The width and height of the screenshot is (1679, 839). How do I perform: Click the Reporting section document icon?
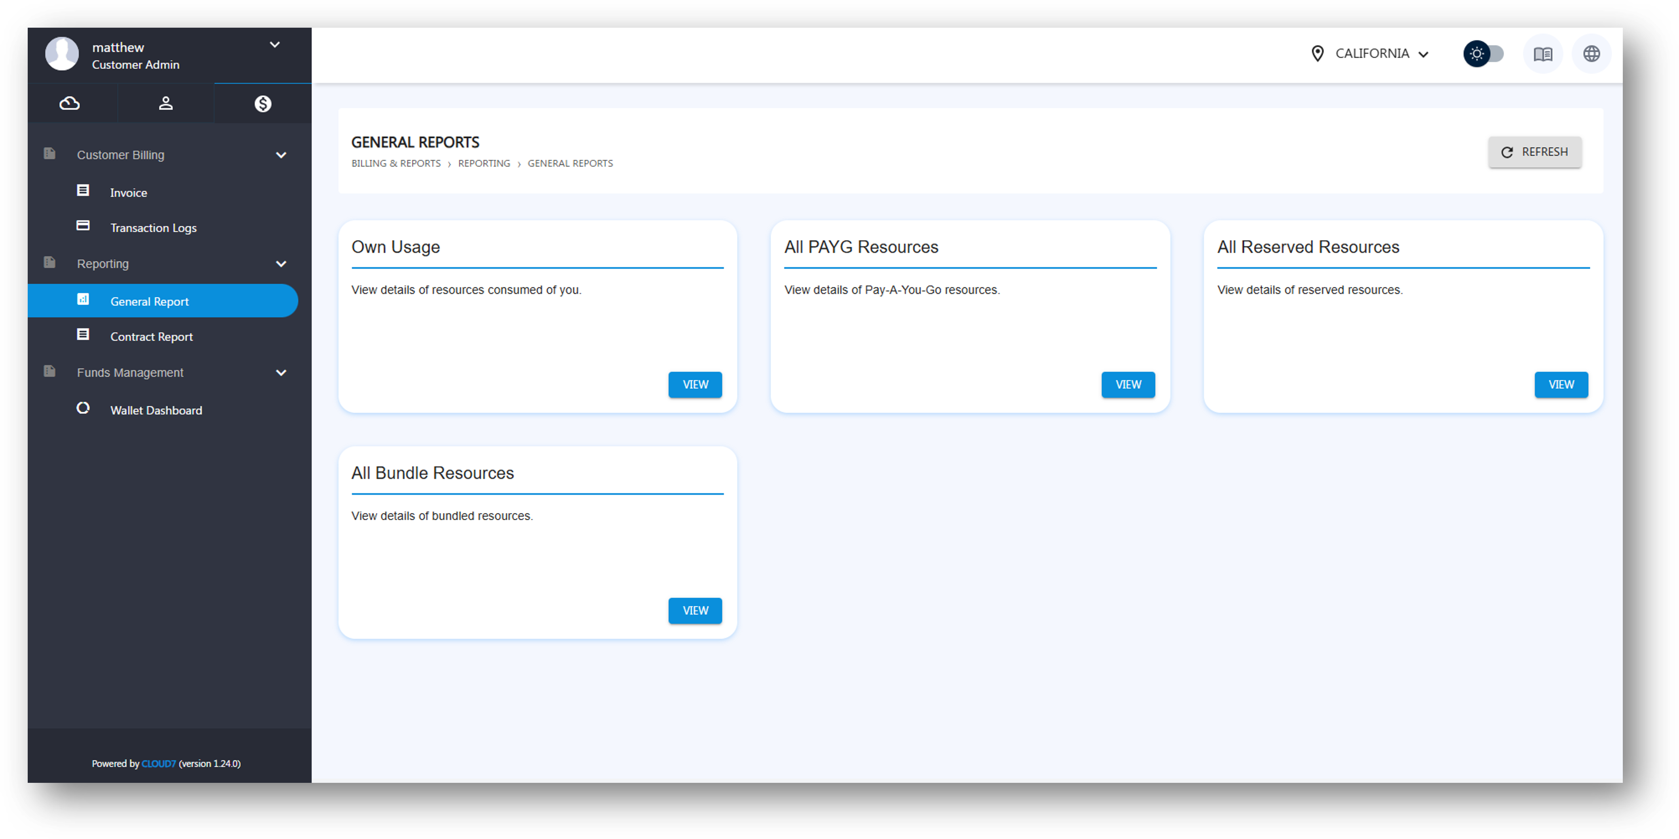coord(49,263)
